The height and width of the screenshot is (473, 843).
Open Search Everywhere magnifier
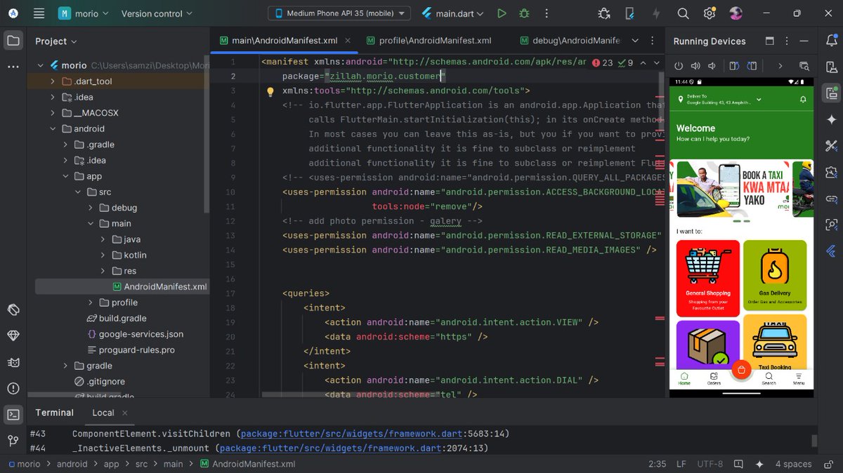coord(683,13)
